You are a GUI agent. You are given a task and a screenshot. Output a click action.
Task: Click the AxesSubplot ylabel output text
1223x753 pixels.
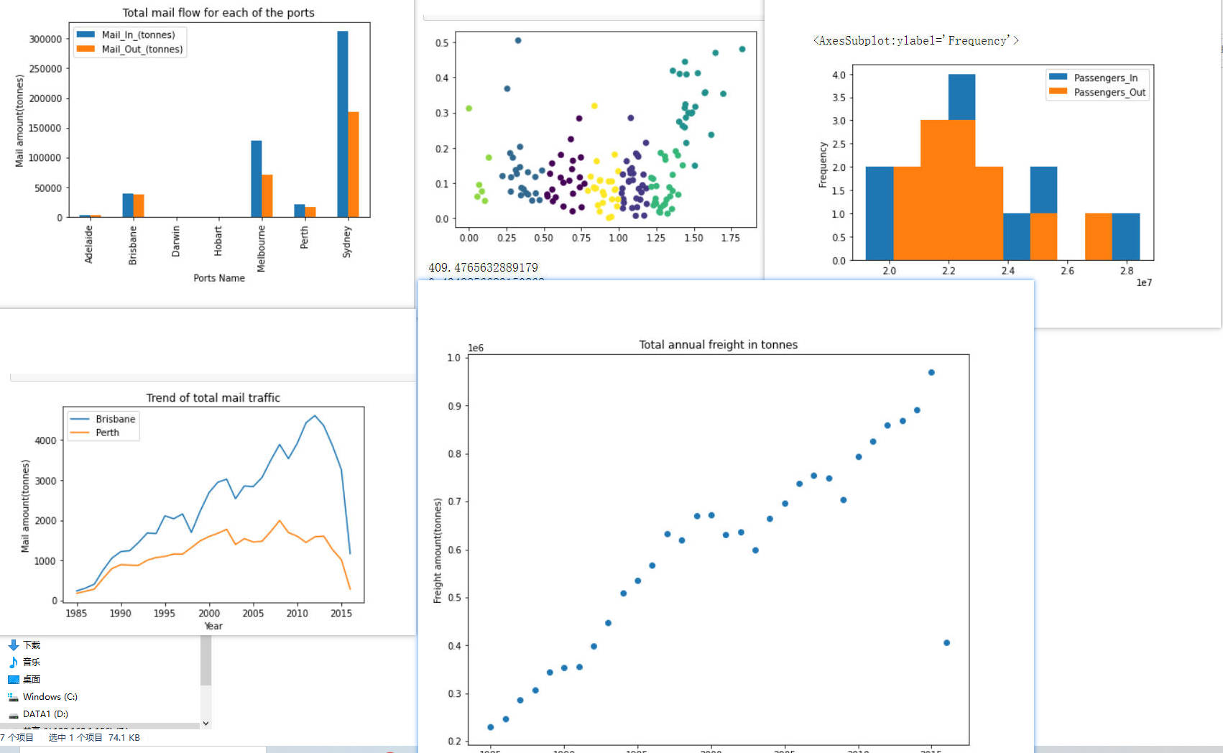(x=915, y=41)
